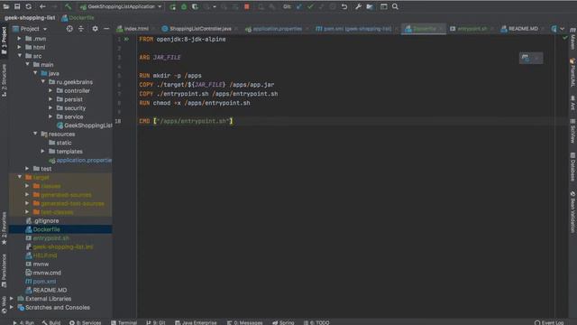The height and width of the screenshot is (325, 577).
Task: Click the window layout icon beside the magnifier
Action: (x=384, y=6)
